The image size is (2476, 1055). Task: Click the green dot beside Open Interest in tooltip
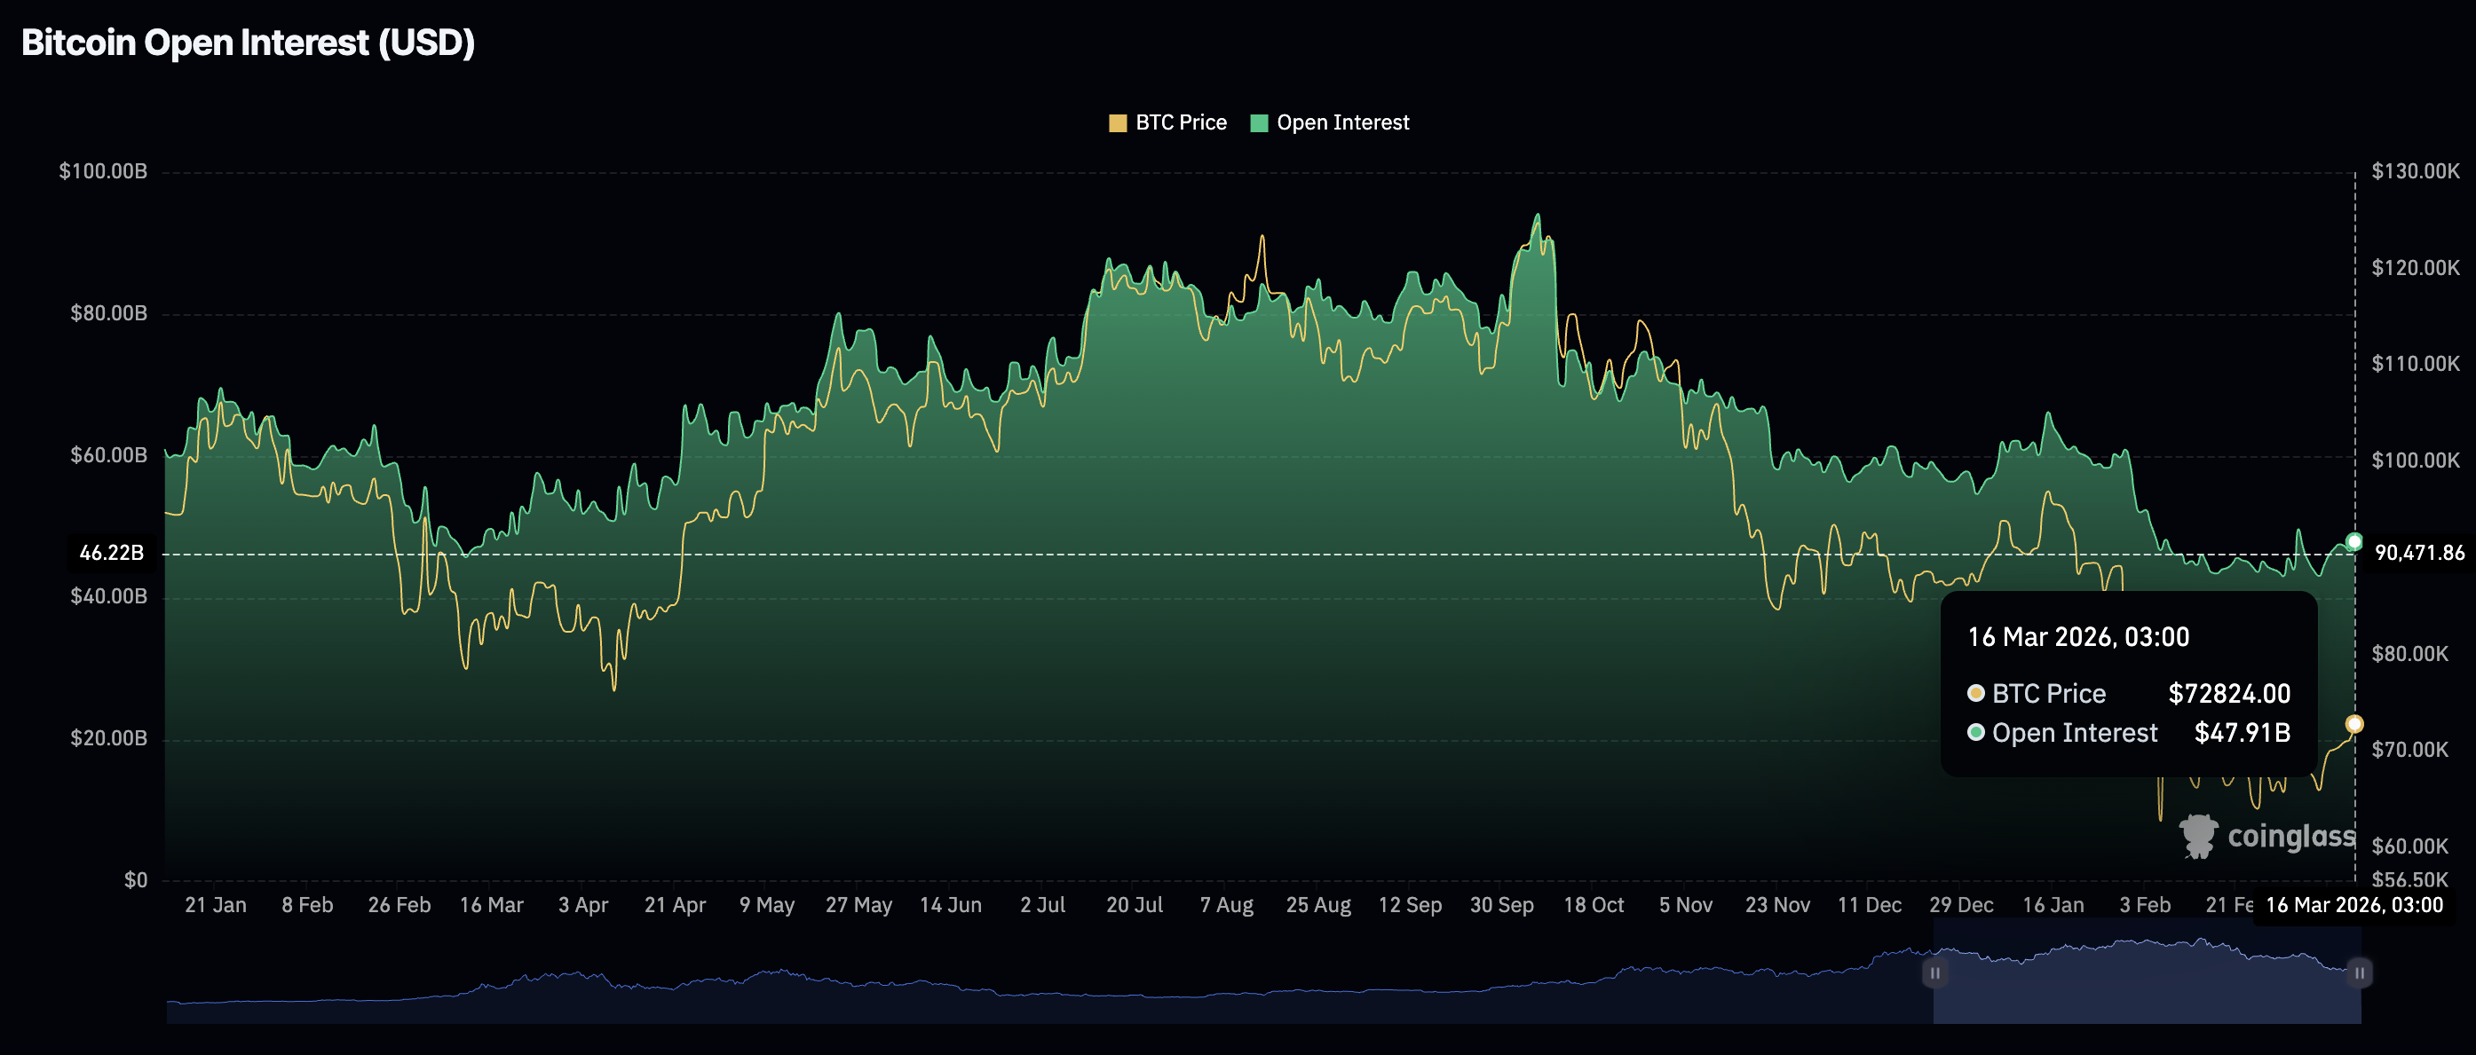[1976, 732]
